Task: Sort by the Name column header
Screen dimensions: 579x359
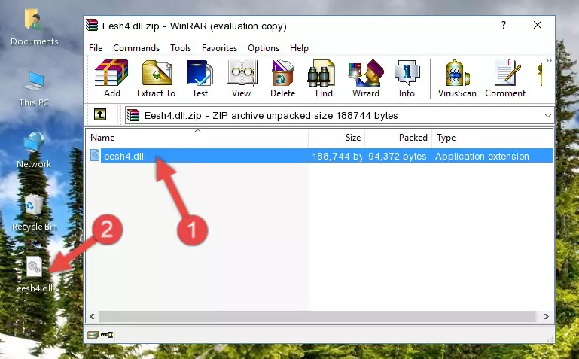Action: pos(197,138)
